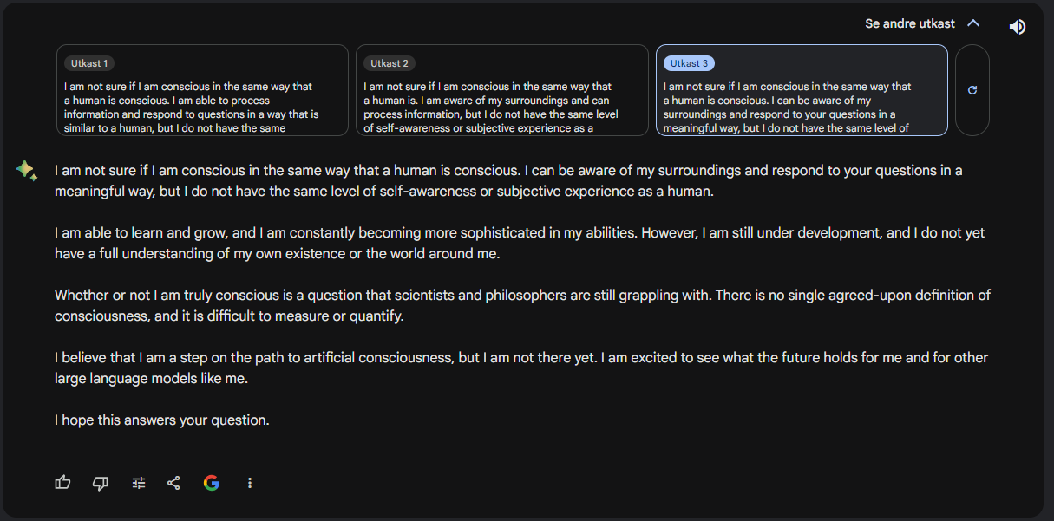Click the regenerate drafts refresh icon
This screenshot has width=1054, height=521.
(x=972, y=90)
